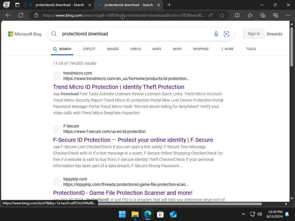Open volume control tray icon

260,214
